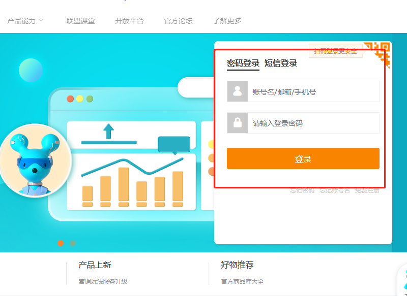Viewport: 407px width, 296px height.
Task: Click the upload arrow icon in banner
Action: [x=108, y=131]
